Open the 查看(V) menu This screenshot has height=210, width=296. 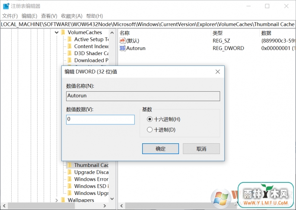coord(49,16)
